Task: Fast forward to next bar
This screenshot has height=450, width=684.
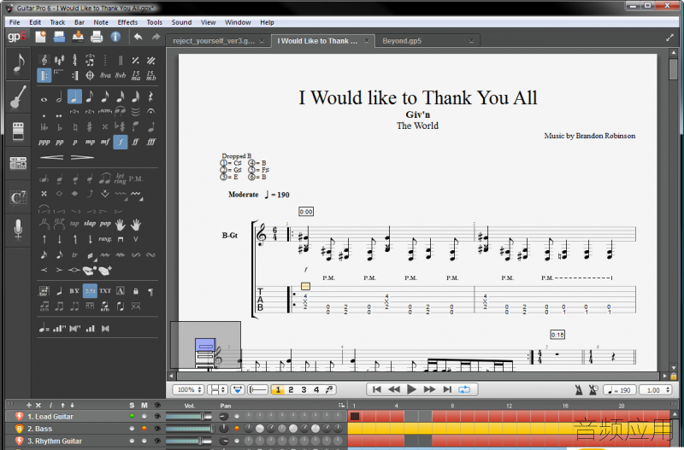Action: click(429, 389)
